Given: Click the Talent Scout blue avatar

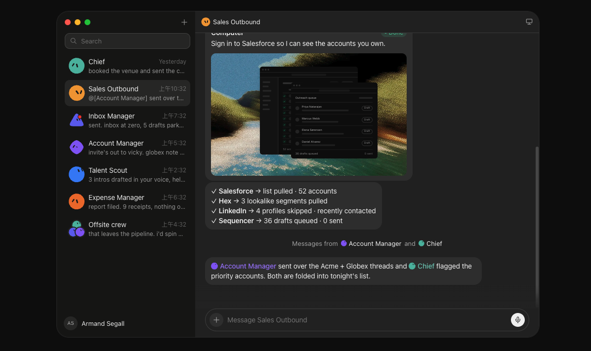Looking at the screenshot, I should coord(77,174).
